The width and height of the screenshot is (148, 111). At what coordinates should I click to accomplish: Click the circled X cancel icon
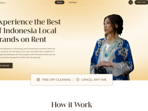pos(78,80)
